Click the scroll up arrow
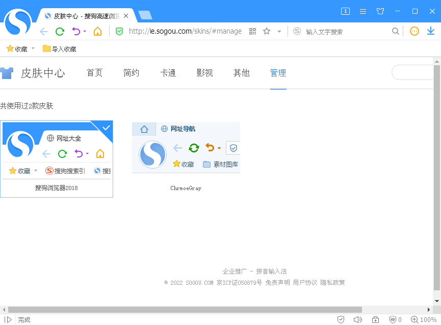The width and height of the screenshot is (441, 325). (437, 61)
